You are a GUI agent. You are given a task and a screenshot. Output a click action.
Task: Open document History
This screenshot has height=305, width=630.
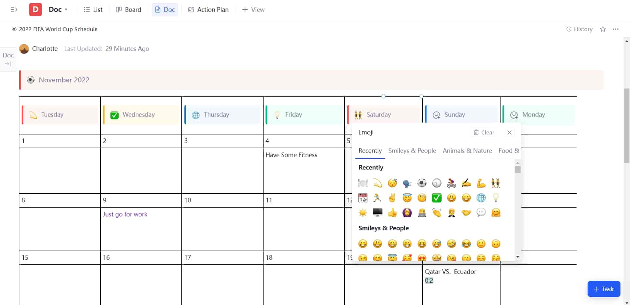pyautogui.click(x=579, y=29)
